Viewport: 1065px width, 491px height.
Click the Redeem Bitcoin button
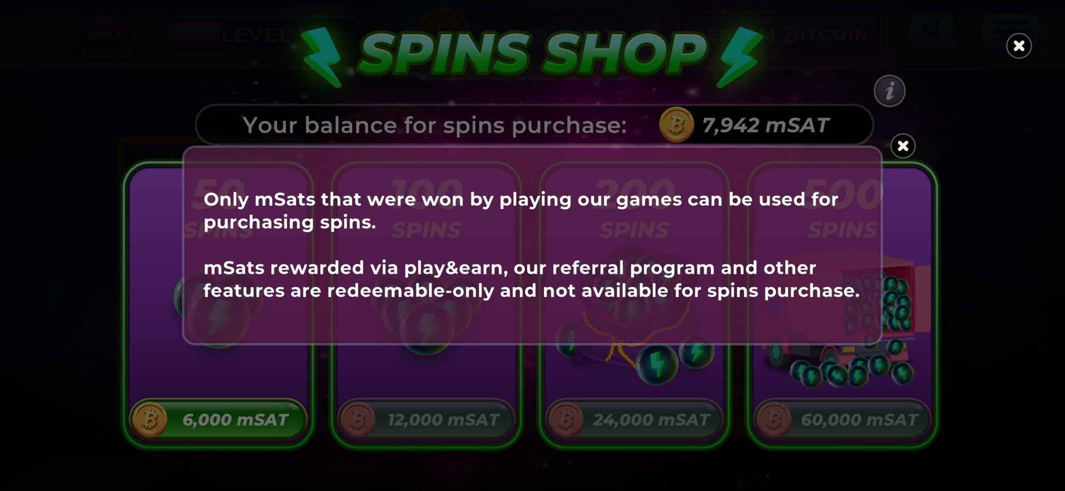[780, 35]
